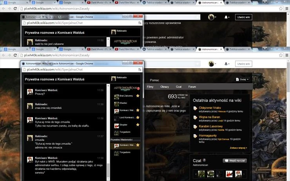
Task: Open the Karabin Laserowy article link
Action: coord(211,126)
